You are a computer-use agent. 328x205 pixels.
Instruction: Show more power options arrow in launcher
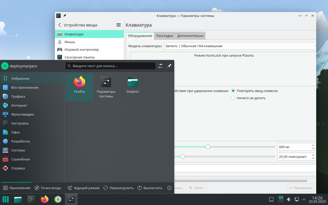tap(169, 188)
